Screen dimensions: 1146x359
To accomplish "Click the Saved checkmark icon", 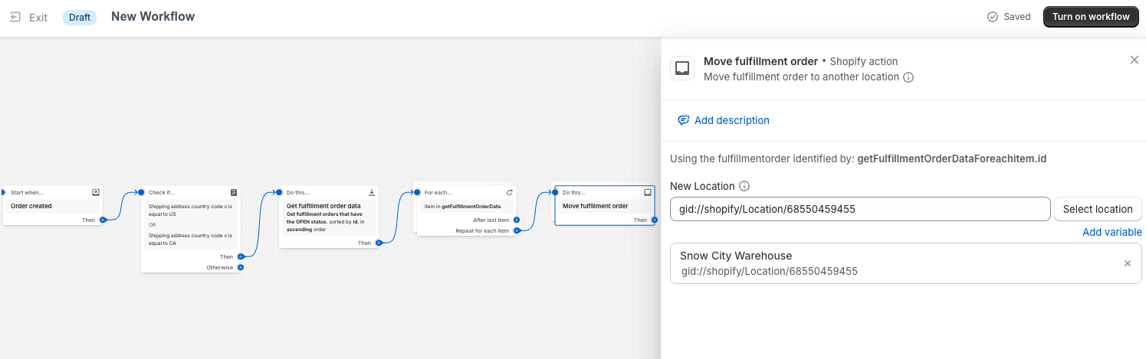I will coord(993,17).
